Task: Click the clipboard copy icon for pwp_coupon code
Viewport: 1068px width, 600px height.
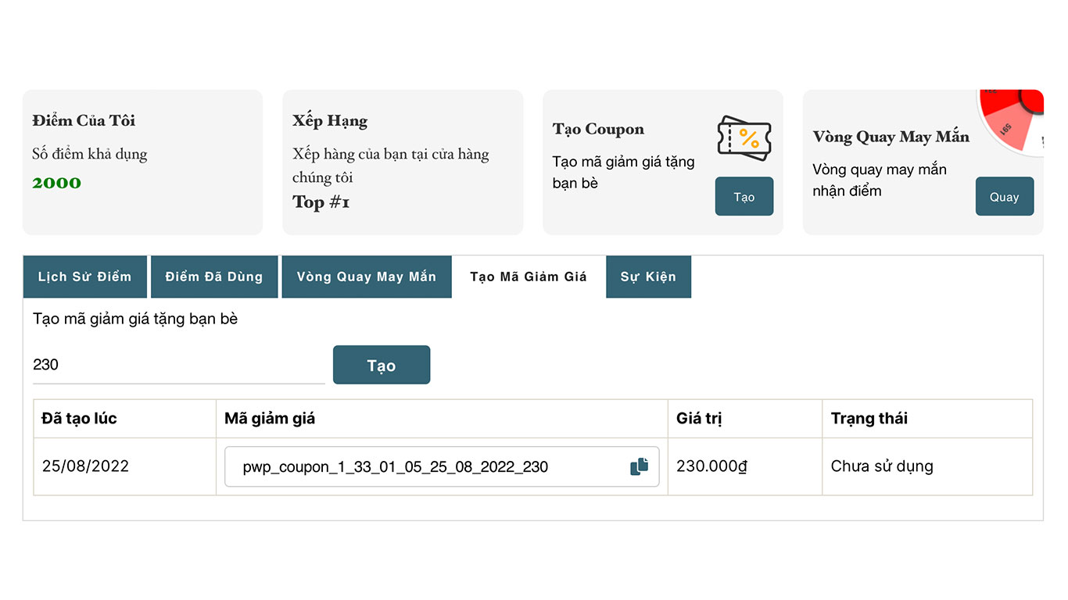Action: [x=640, y=466]
